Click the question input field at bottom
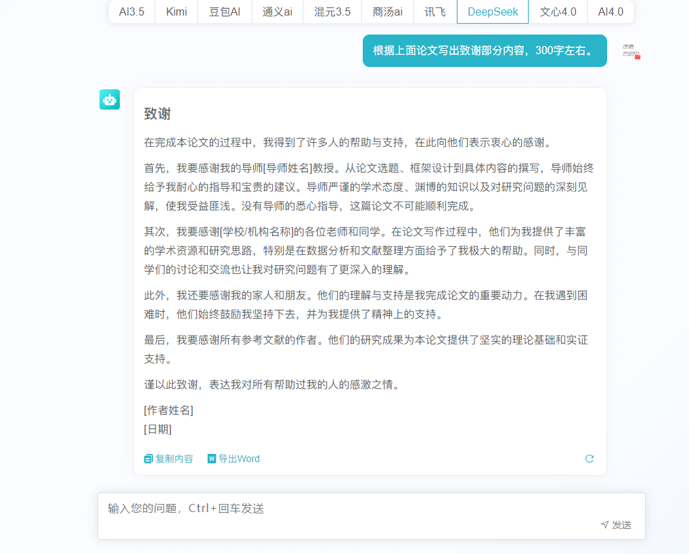 pyautogui.click(x=305, y=509)
